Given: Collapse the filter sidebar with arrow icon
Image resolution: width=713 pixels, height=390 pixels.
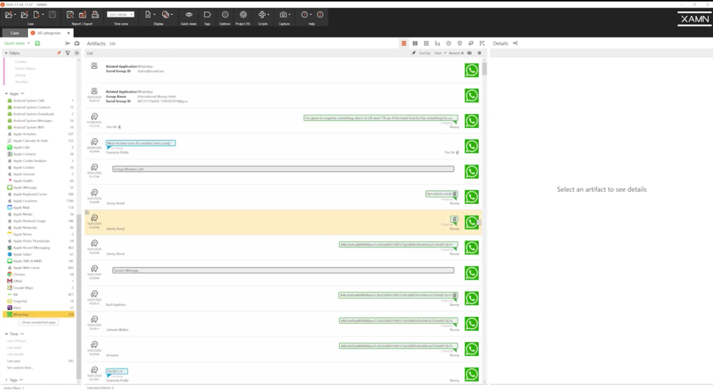Looking at the screenshot, I should [x=68, y=44].
